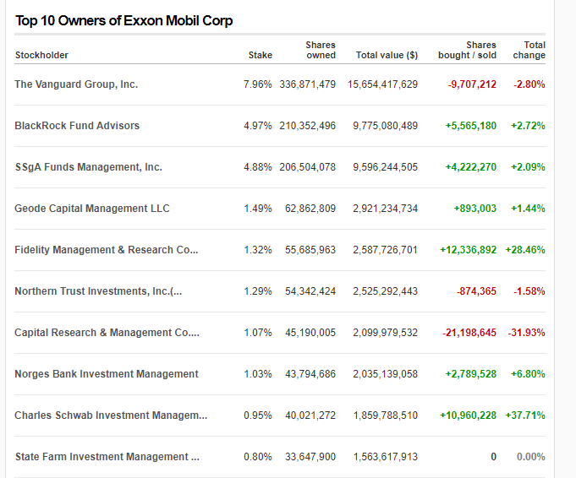This screenshot has width=576, height=478.
Task: Open Norges Bank Investment Management link
Action: [107, 374]
